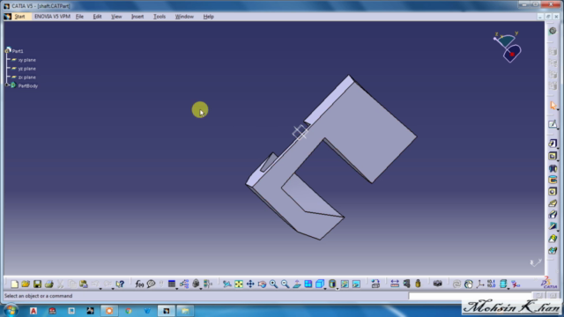The width and height of the screenshot is (564, 317).
Task: Open the Start menu in CATIA
Action: (x=19, y=17)
